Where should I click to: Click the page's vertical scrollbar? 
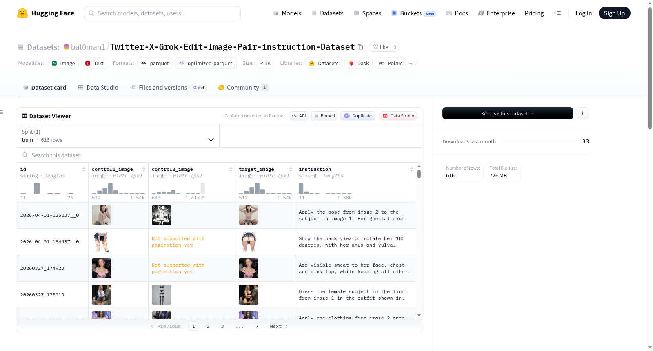coord(650,68)
